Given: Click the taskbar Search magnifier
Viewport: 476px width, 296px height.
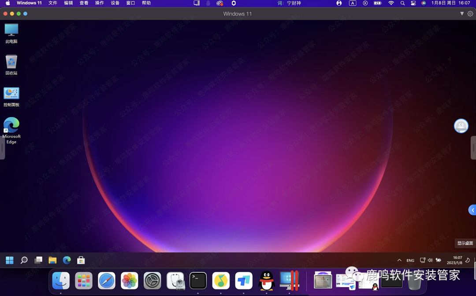Looking at the screenshot, I should pyautogui.click(x=24, y=260).
